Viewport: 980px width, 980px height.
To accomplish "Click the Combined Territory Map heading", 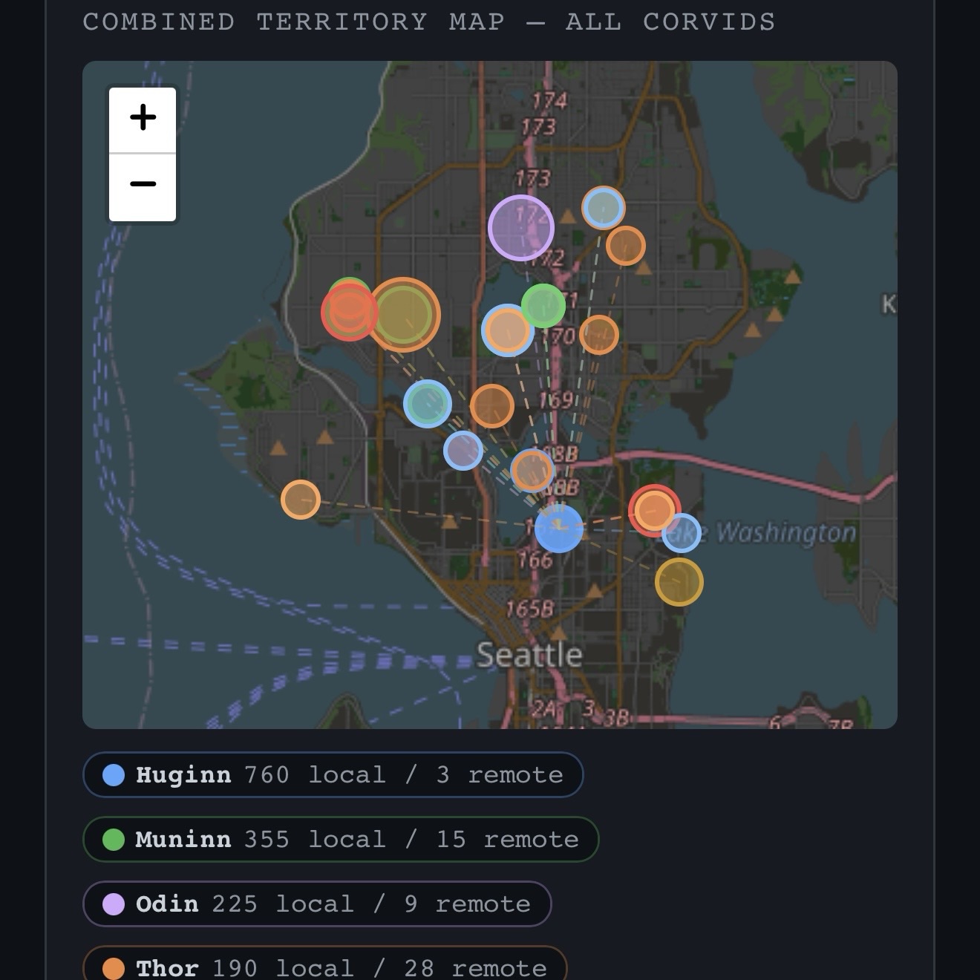I will pos(429,22).
